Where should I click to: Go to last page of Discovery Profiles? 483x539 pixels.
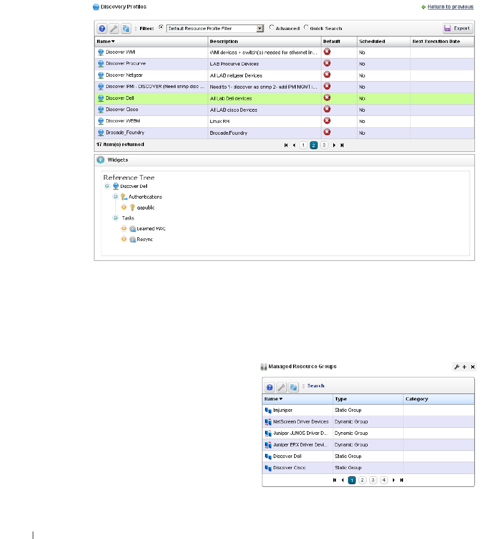coord(342,145)
